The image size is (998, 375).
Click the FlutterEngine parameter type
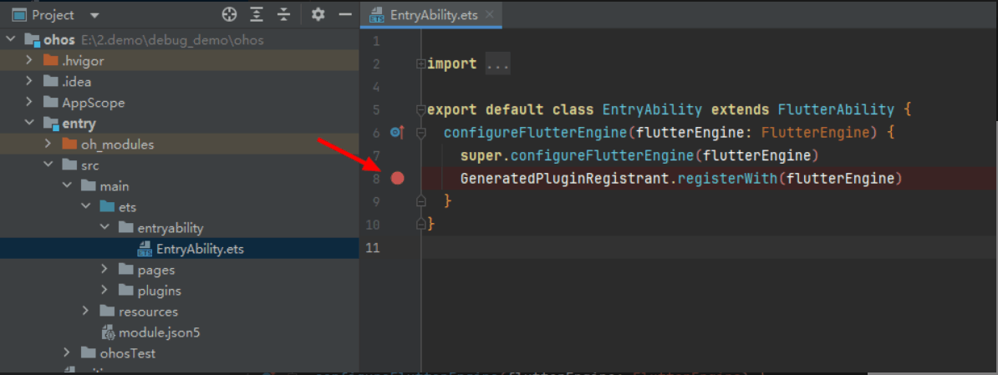click(815, 133)
